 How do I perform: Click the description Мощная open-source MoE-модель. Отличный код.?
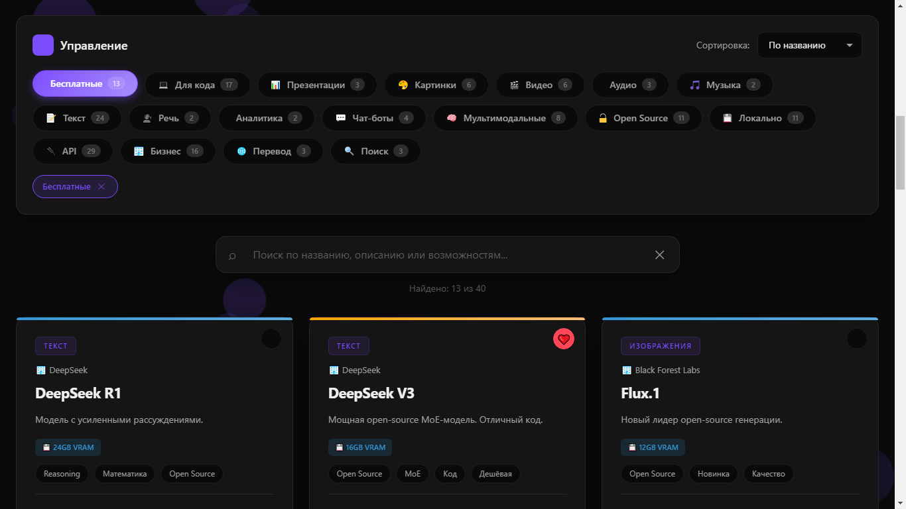[x=436, y=420]
